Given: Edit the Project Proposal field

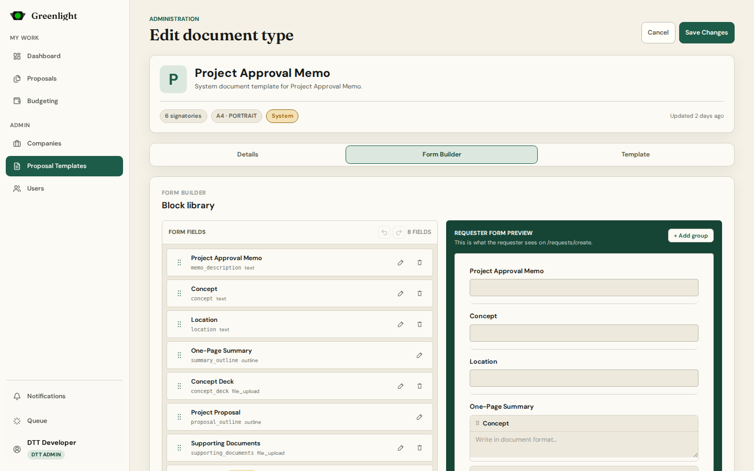Looking at the screenshot, I should pos(419,417).
